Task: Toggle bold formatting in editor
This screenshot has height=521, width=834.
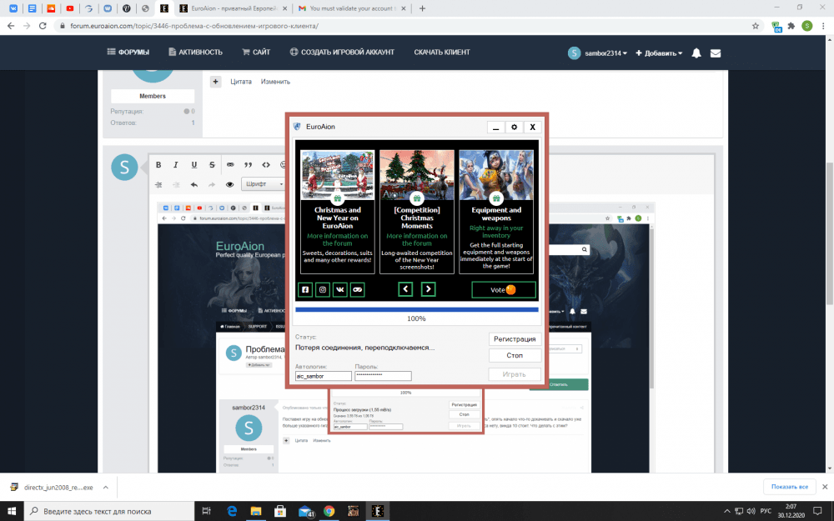Action: pos(158,165)
